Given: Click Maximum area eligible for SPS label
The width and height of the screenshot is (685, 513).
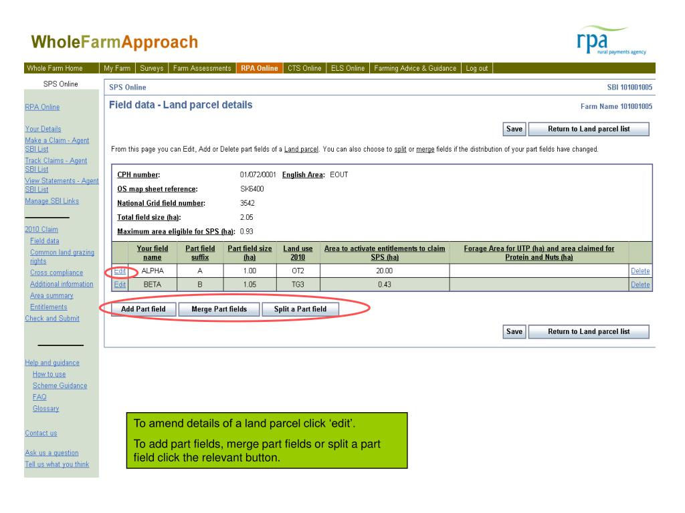Looking at the screenshot, I should point(176,232).
